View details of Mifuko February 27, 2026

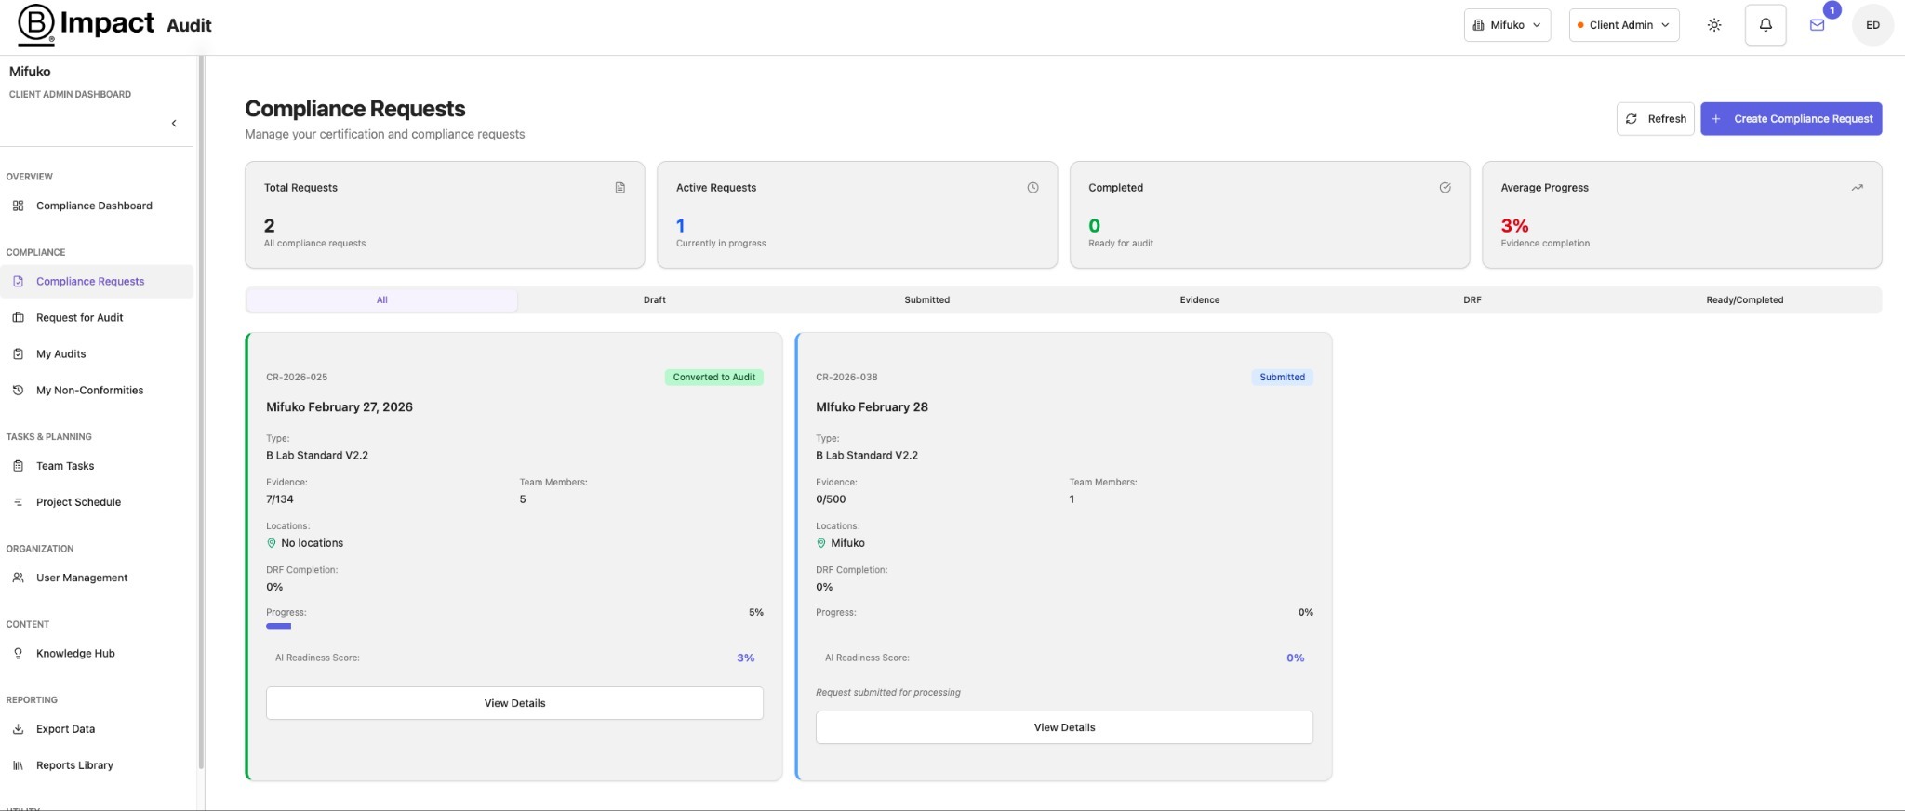tap(514, 703)
